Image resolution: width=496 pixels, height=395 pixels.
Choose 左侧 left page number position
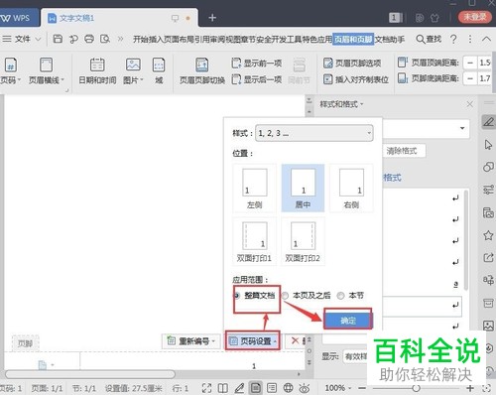coord(254,189)
